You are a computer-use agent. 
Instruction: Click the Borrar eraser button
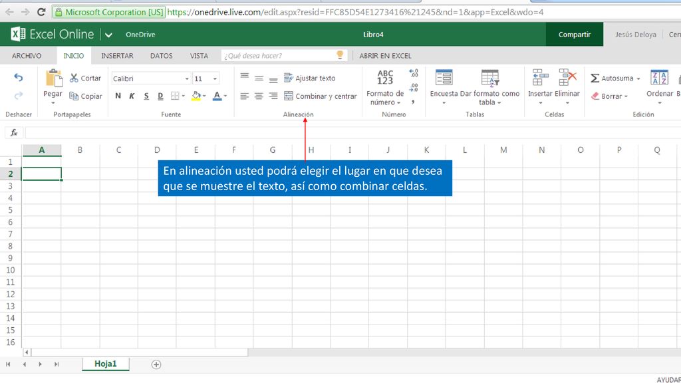609,96
